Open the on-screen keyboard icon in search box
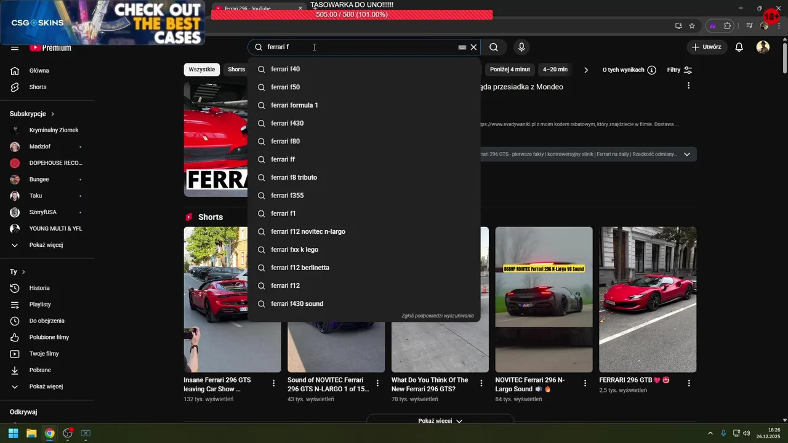Viewport: 788px width, 443px height. pyautogui.click(x=462, y=47)
